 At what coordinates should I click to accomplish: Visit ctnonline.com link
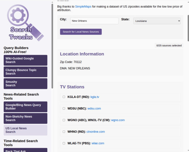[95, 132]
